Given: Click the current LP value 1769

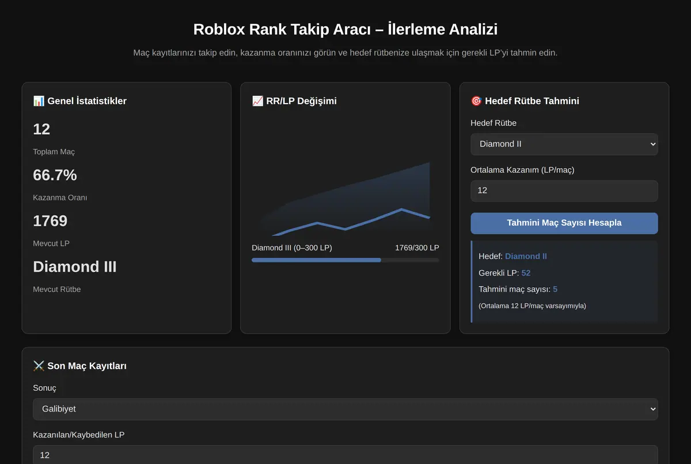Looking at the screenshot, I should click(x=50, y=220).
